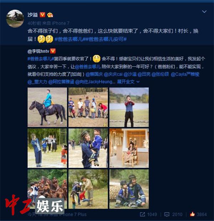This screenshot has width=214, height=221.
Task: Open comments via the speech bubble icon
Action: tap(167, 214)
